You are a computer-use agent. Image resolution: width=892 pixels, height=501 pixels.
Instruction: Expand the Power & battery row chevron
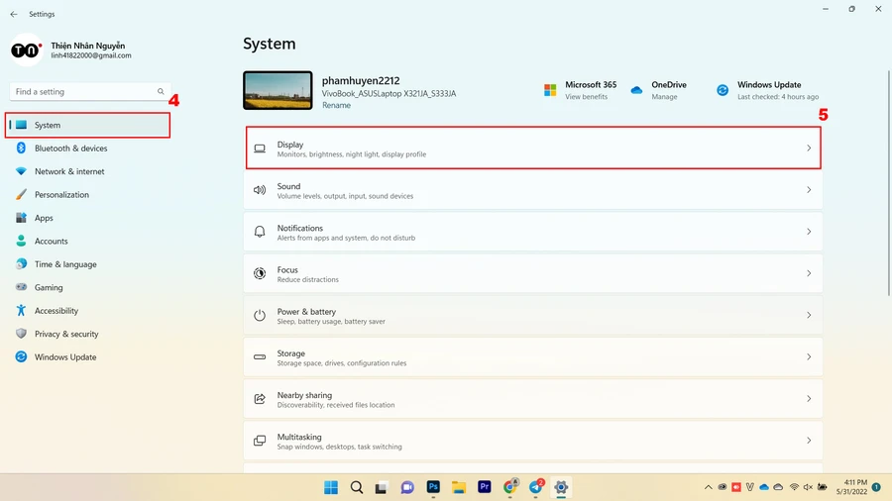click(x=809, y=315)
